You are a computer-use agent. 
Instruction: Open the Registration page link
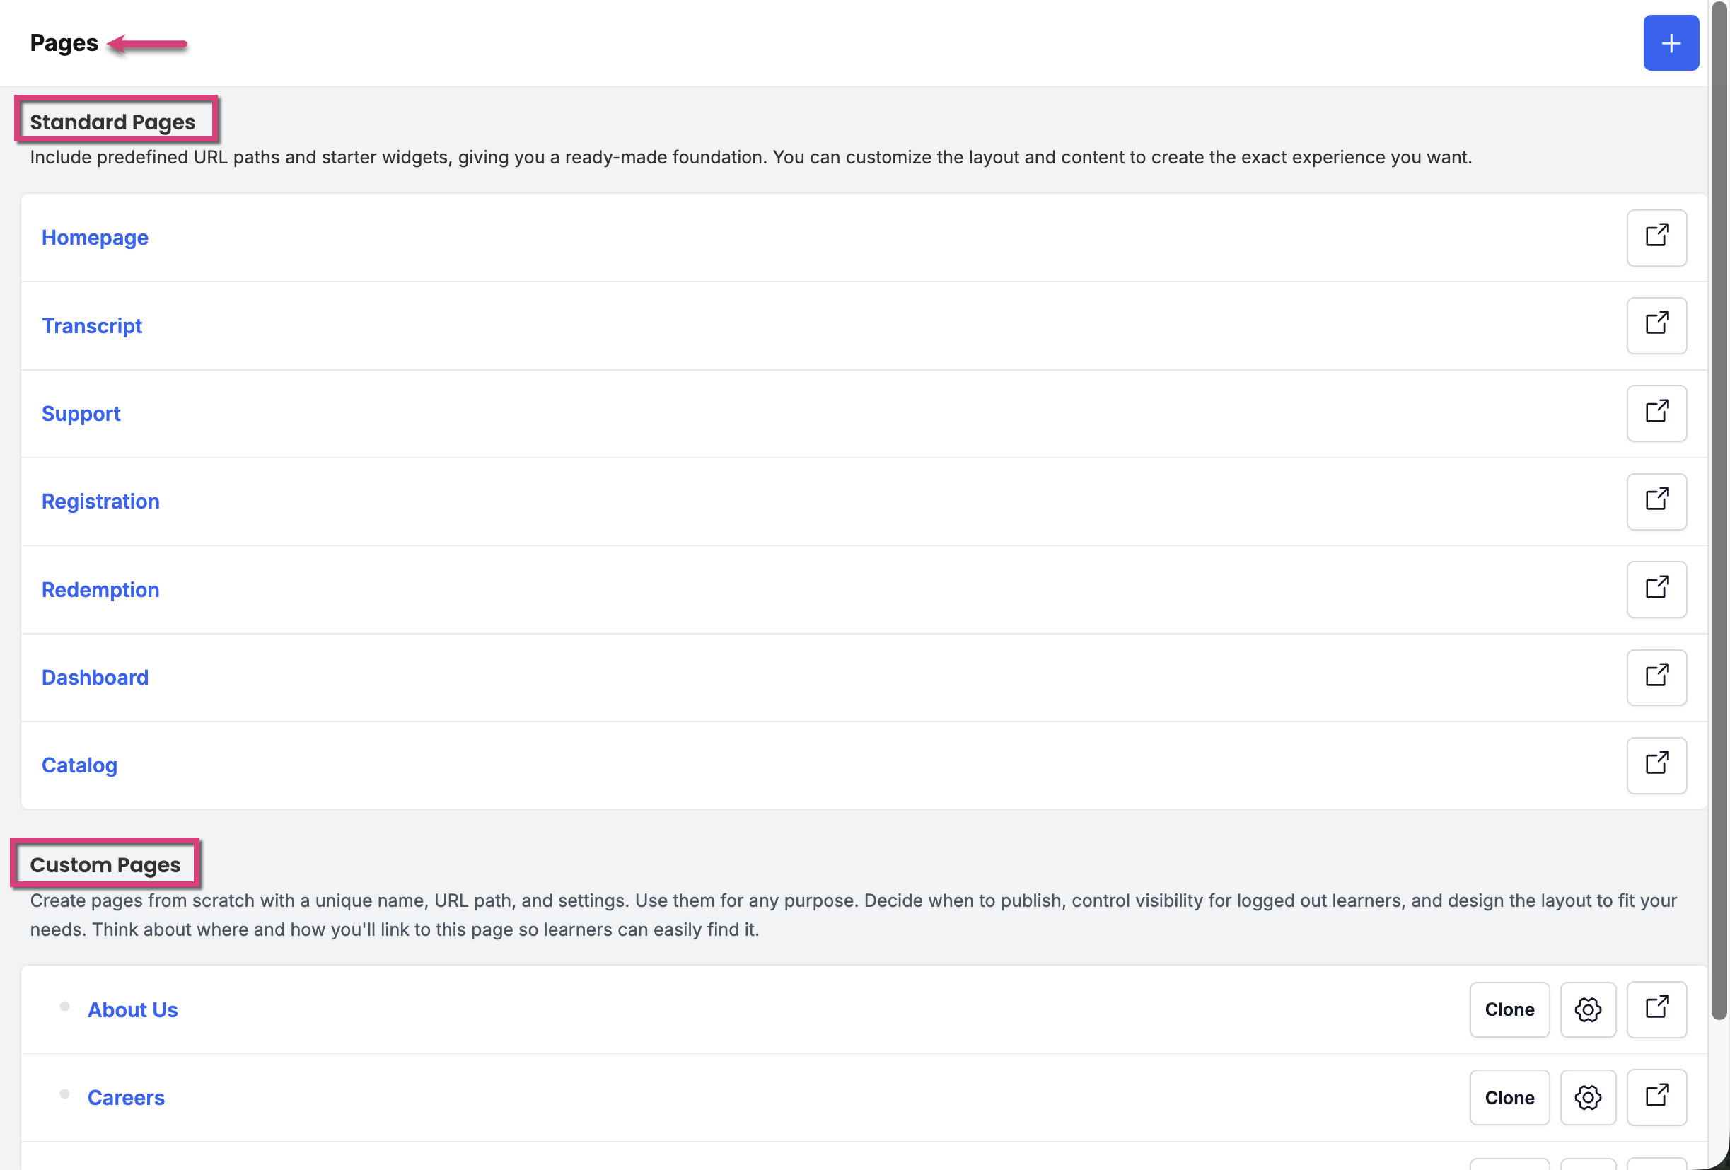click(x=100, y=501)
